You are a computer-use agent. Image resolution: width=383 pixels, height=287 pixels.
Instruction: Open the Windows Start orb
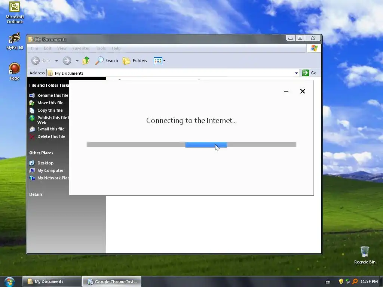(9, 282)
